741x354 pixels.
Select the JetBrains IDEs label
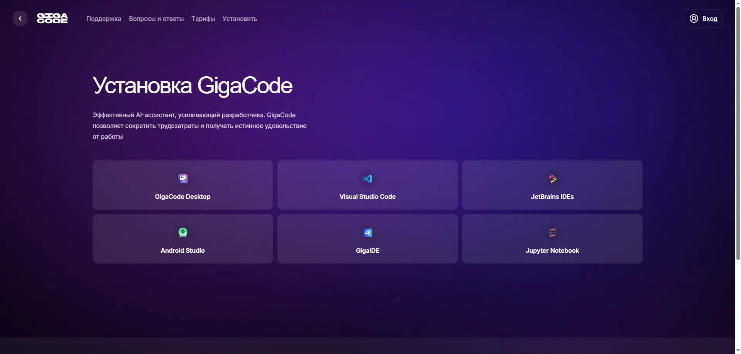552,196
